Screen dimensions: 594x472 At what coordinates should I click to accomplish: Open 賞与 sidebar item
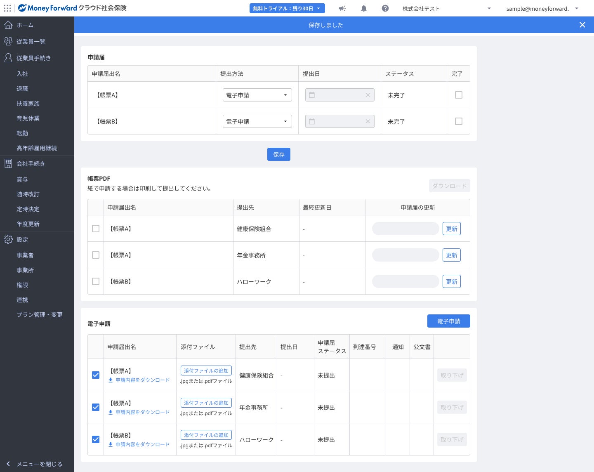(x=22, y=179)
